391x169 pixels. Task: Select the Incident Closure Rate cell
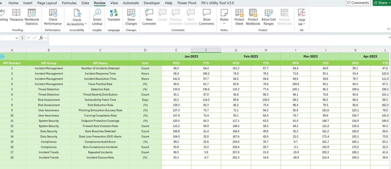(100, 158)
